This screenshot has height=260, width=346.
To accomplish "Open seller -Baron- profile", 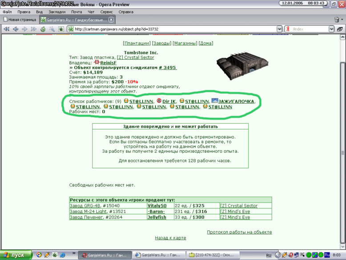I will pos(156,211).
